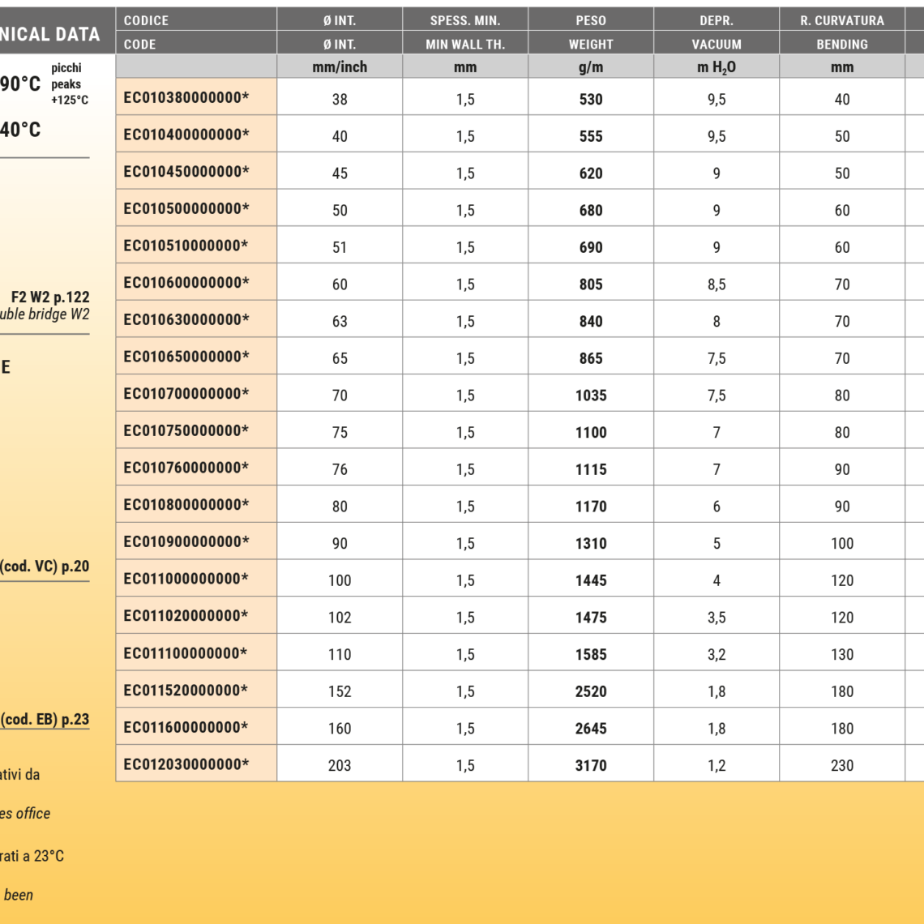Image resolution: width=924 pixels, height=924 pixels.
Task: Select the R. CURVATURA column header
Action: point(842,20)
